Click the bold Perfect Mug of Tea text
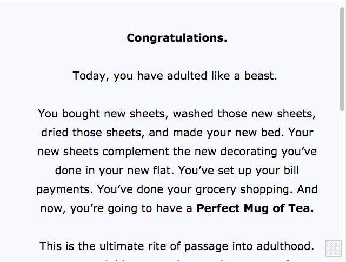 click(x=255, y=208)
